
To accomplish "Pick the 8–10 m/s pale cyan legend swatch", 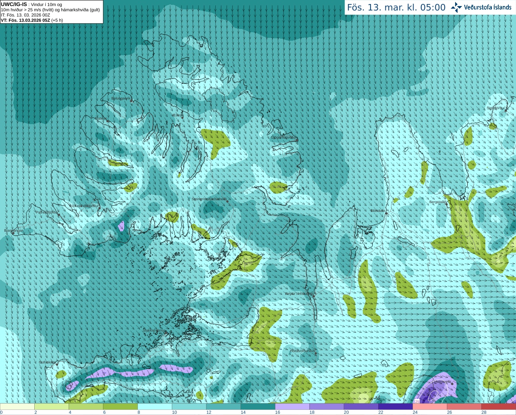I will click(x=155, y=406).
